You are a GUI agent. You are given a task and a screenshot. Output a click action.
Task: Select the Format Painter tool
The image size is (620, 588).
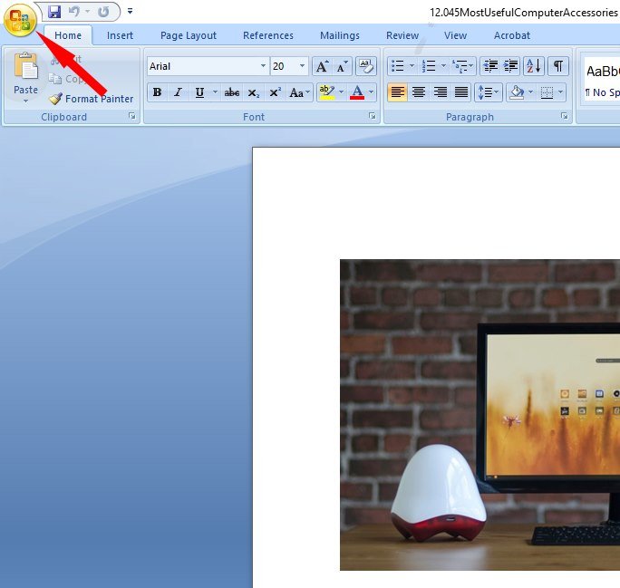click(92, 99)
